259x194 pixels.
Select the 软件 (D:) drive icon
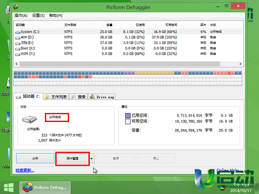pyautogui.click(x=18, y=38)
